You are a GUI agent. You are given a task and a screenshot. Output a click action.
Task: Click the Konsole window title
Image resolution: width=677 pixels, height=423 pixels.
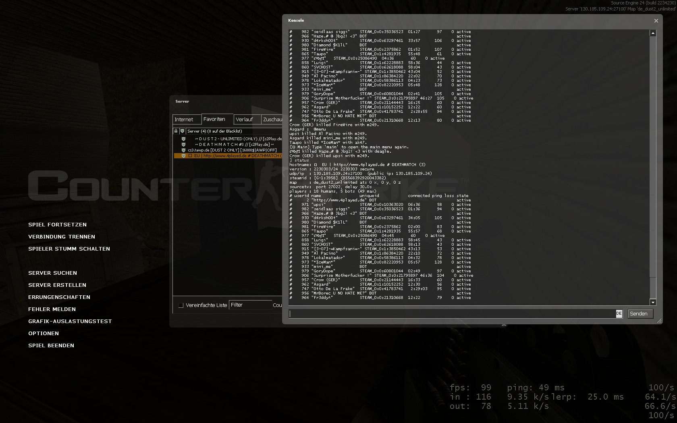coord(296,20)
